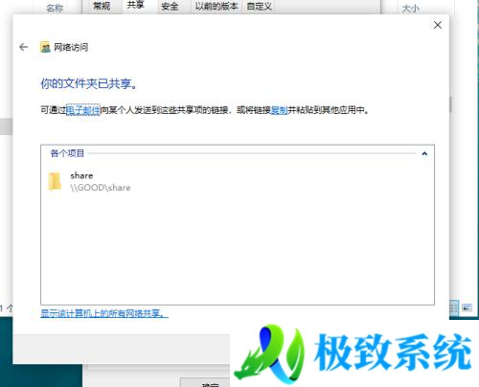Click the 网络访问 wizard icon

45,48
